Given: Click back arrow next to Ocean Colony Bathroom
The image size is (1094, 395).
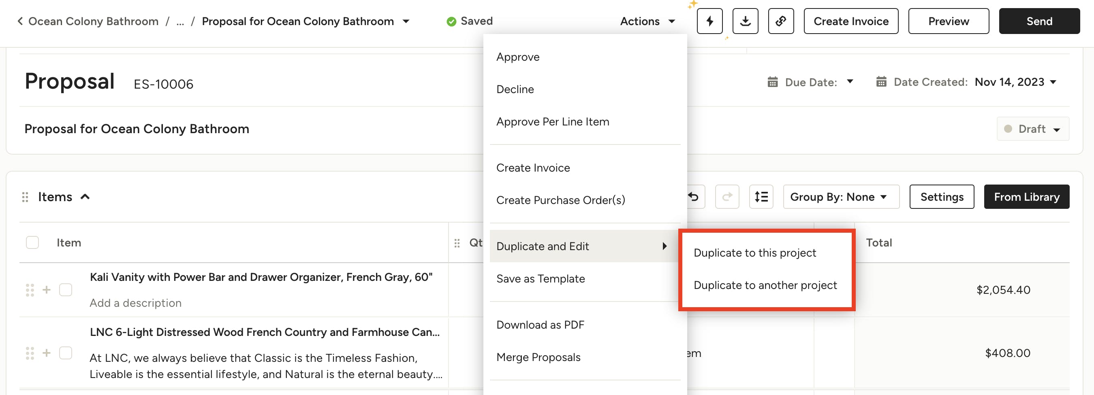Looking at the screenshot, I should pos(19,21).
